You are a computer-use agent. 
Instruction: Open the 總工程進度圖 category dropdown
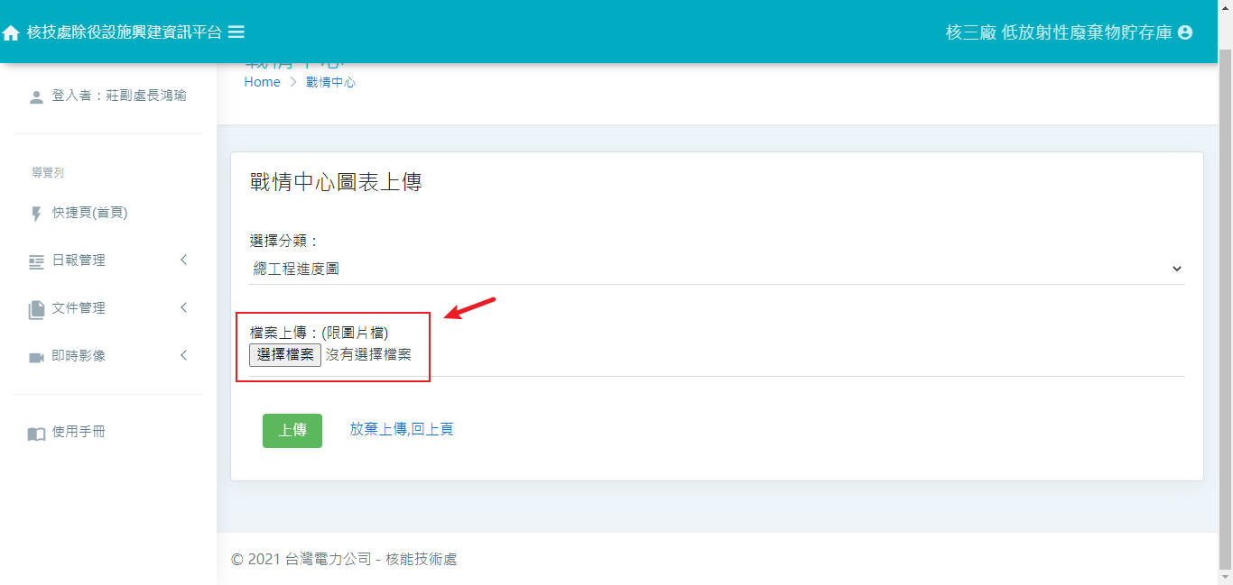tap(717, 269)
